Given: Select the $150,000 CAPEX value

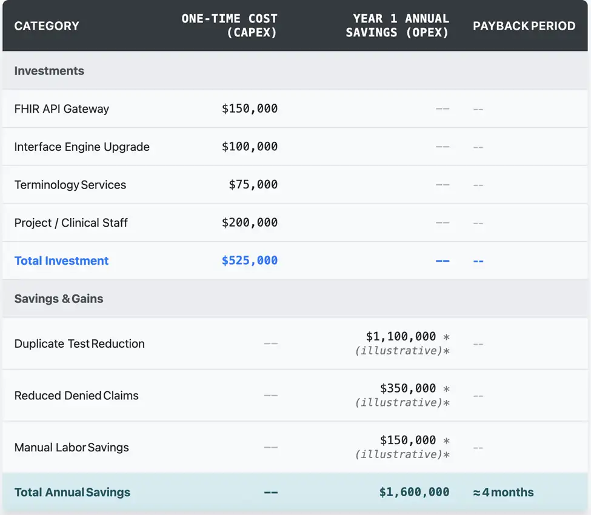Looking at the screenshot, I should click(250, 109).
